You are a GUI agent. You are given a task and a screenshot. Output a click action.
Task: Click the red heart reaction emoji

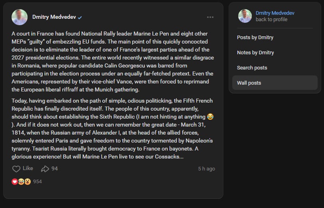[15, 182]
